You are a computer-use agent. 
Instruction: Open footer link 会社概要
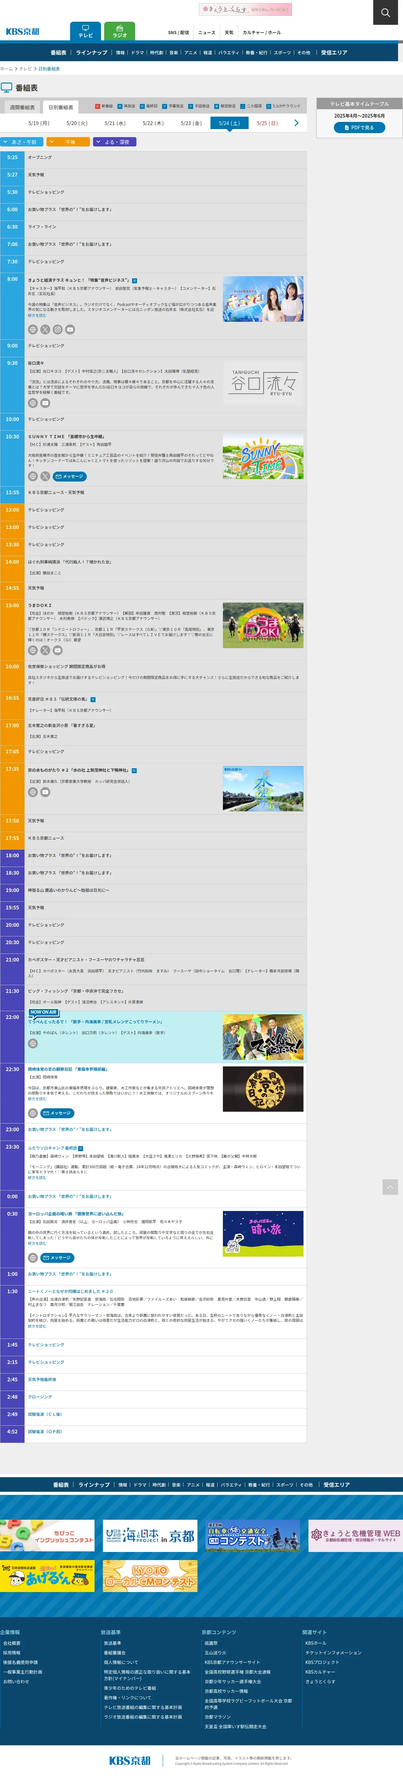tap(12, 1643)
